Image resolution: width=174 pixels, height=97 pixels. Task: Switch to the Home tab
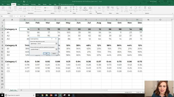(8, 4)
